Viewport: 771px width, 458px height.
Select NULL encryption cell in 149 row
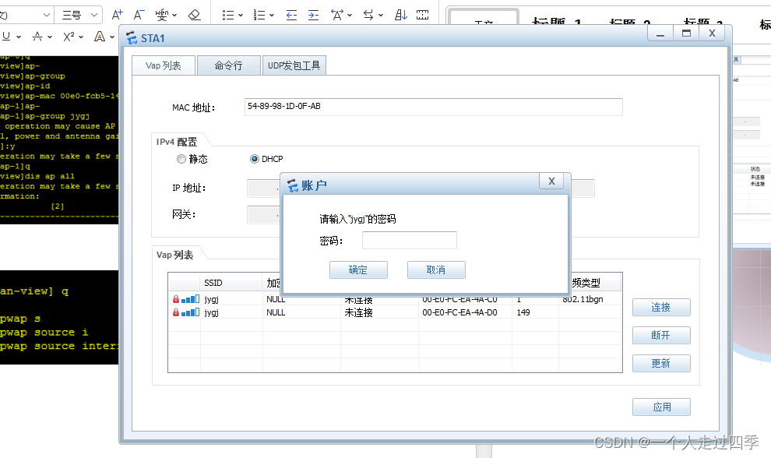coord(301,312)
